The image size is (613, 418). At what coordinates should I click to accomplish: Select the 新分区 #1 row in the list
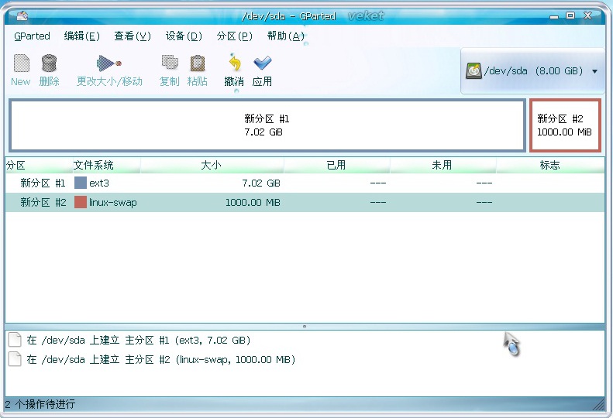(x=305, y=183)
